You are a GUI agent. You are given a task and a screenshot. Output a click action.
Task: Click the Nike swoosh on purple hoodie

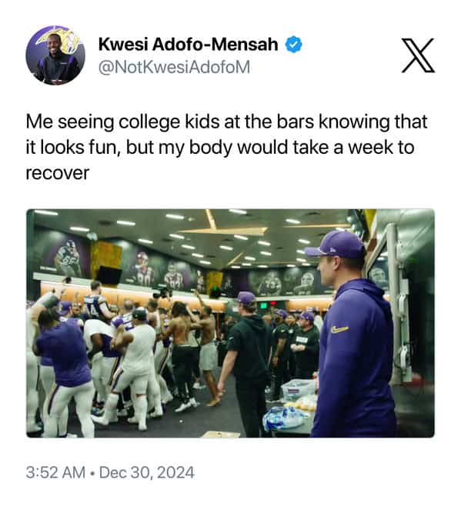click(x=339, y=329)
